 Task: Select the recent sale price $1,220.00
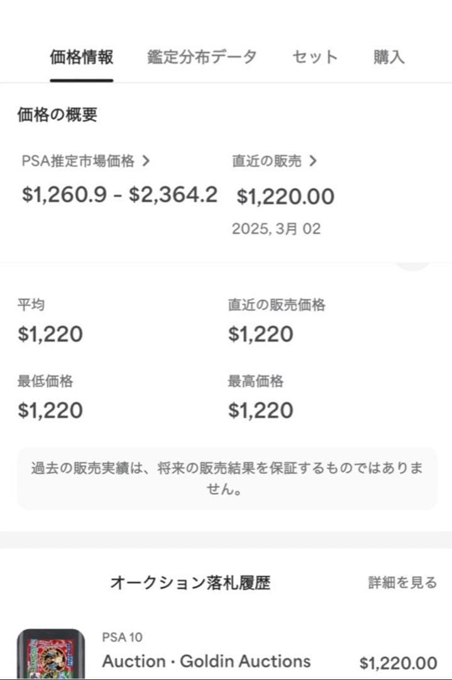[284, 196]
